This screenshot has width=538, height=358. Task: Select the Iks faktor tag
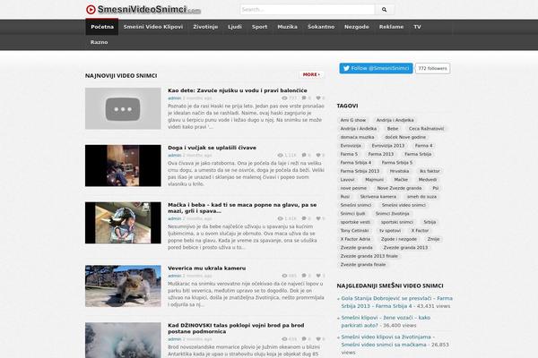click(430, 171)
